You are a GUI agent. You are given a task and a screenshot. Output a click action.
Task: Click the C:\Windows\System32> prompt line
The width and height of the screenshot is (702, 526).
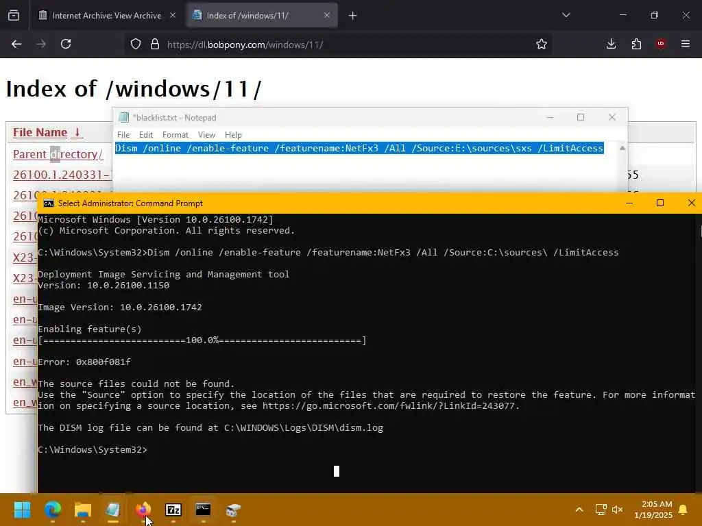tap(93, 449)
